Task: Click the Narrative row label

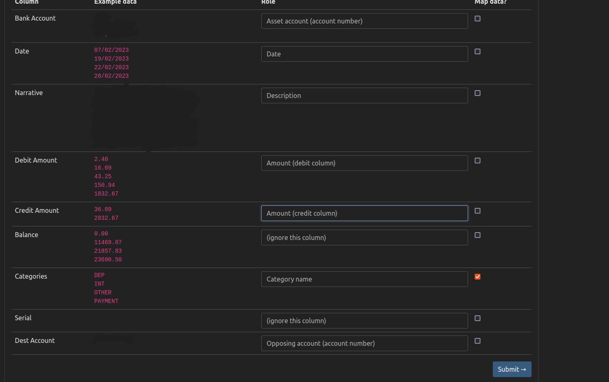Action: [x=28, y=93]
